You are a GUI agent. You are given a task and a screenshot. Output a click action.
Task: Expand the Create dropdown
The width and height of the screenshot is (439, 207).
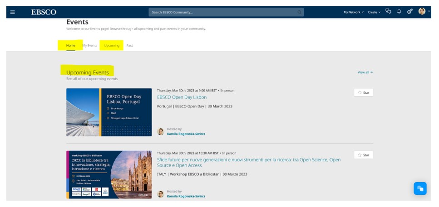pyautogui.click(x=374, y=12)
